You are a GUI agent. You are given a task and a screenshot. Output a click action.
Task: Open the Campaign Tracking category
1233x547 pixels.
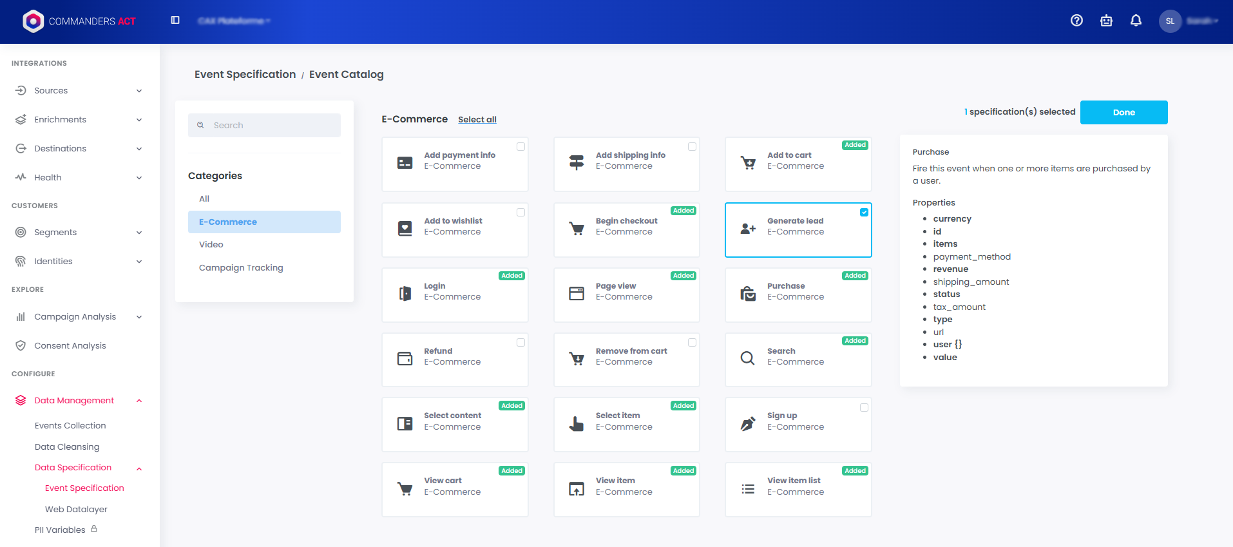pos(241,268)
